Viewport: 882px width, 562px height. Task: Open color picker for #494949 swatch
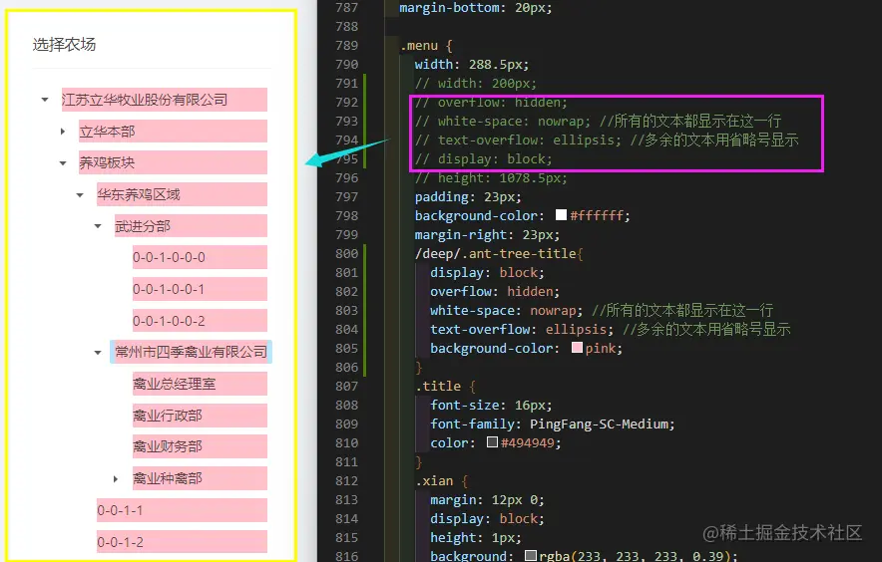pos(492,442)
